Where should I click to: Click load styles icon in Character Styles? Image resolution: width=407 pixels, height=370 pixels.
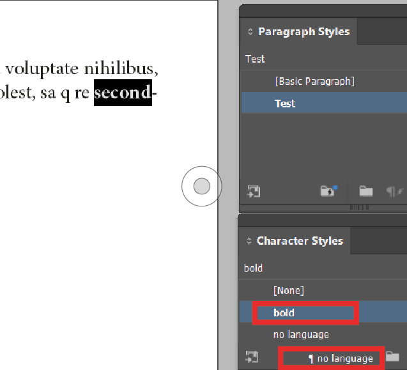252,357
